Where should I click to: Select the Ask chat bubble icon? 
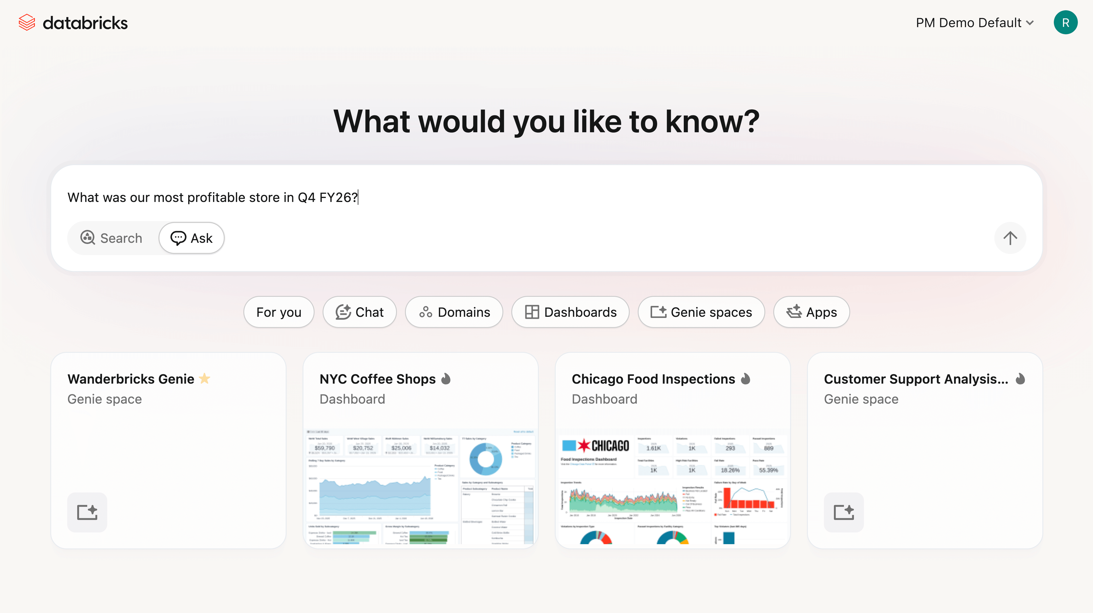click(x=178, y=238)
